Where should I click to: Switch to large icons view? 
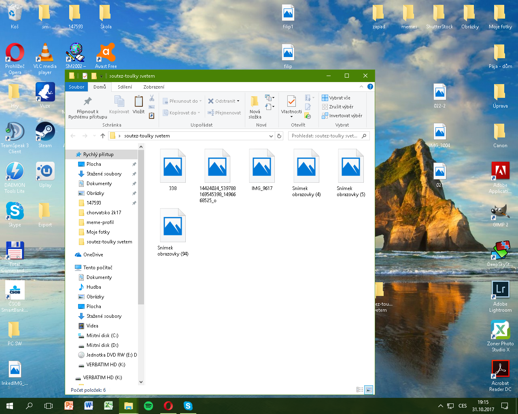tap(369, 390)
